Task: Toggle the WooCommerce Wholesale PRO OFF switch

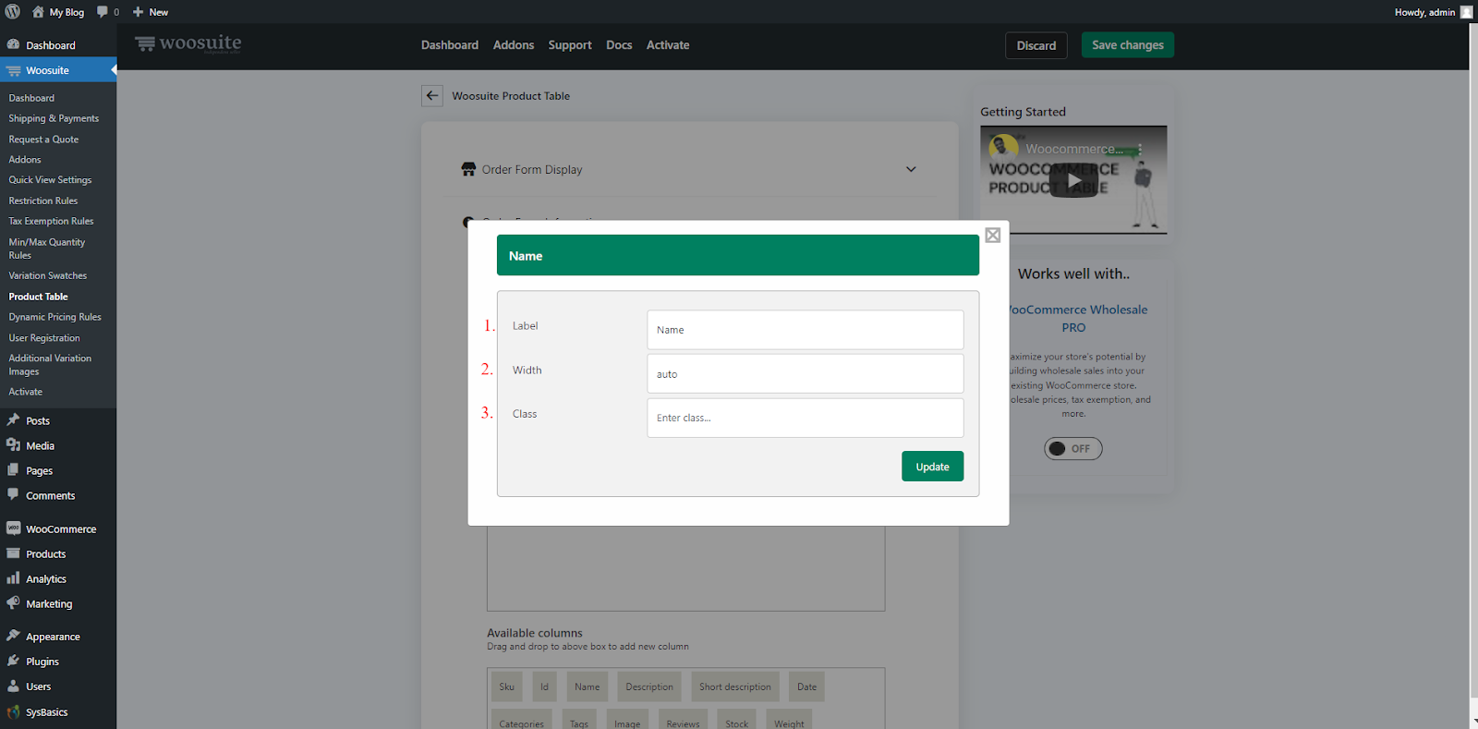Action: point(1073,449)
